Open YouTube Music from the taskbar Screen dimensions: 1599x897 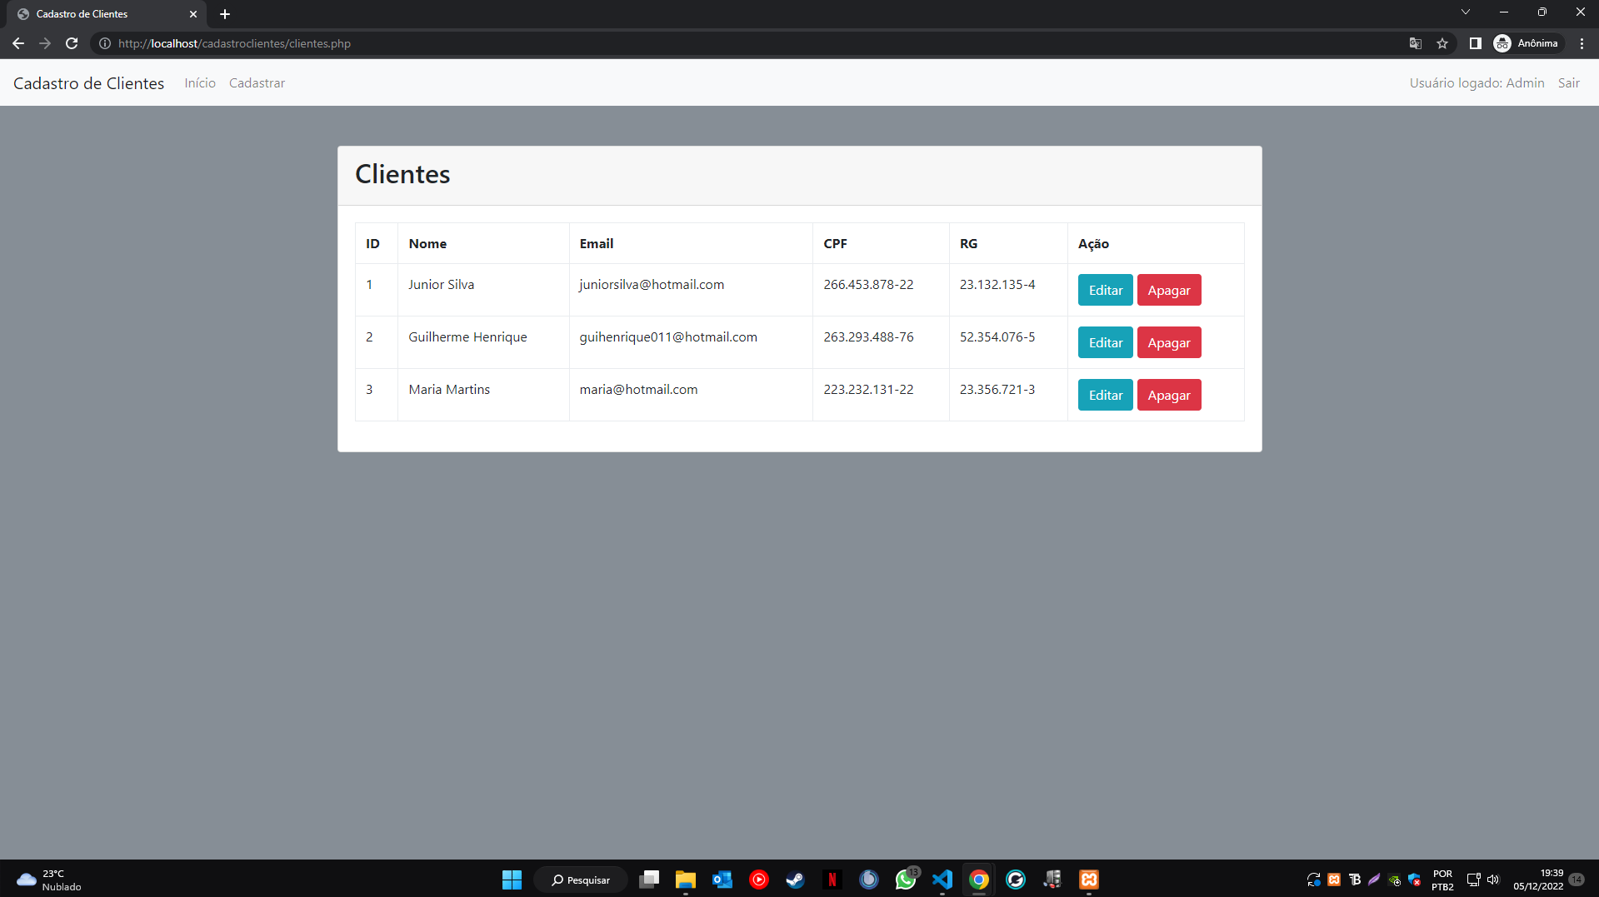(x=759, y=880)
